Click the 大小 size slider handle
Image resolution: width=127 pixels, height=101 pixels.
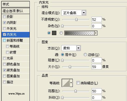70,67
